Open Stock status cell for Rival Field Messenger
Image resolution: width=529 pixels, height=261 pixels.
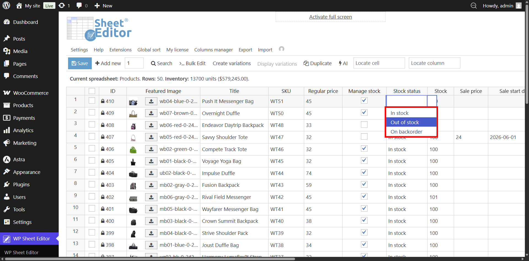tap(407, 197)
